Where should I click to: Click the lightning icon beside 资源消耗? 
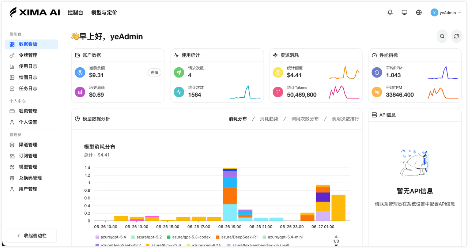(275, 55)
